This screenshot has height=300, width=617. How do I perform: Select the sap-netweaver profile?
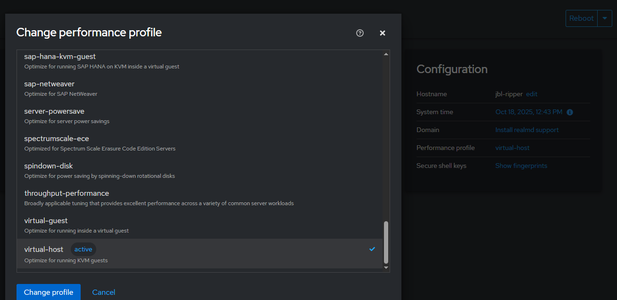coord(50,88)
